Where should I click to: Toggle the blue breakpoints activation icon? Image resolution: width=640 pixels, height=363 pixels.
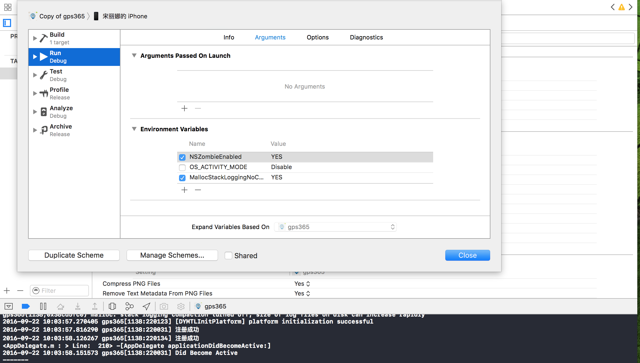26,306
